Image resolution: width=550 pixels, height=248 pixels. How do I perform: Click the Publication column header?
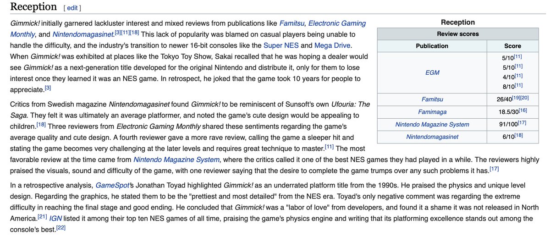(432, 46)
